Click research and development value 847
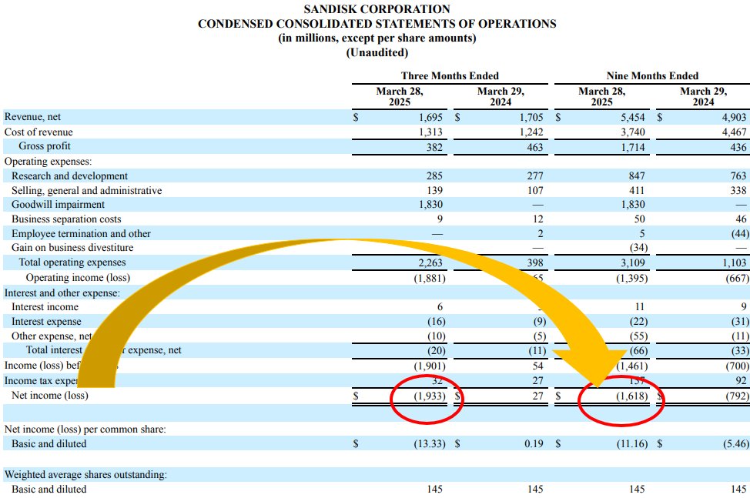Screen dimensions: 750x498 [637, 175]
